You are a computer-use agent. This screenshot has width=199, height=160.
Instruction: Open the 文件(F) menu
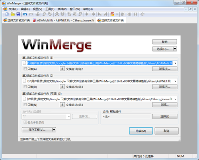tap(13, 9)
